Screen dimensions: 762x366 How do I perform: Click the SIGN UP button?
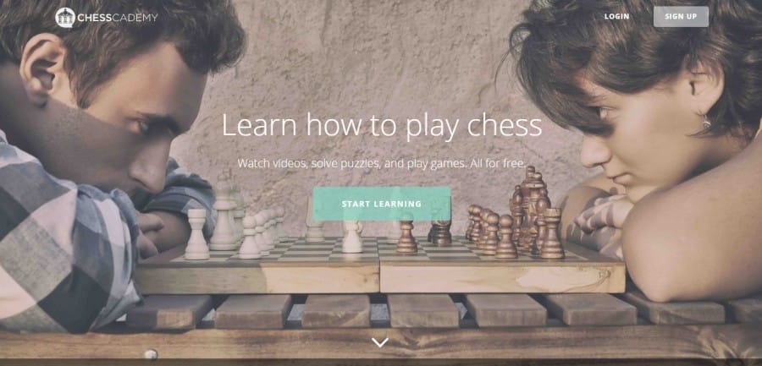point(681,17)
